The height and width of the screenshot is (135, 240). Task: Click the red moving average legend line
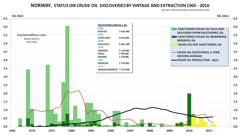point(174,52)
